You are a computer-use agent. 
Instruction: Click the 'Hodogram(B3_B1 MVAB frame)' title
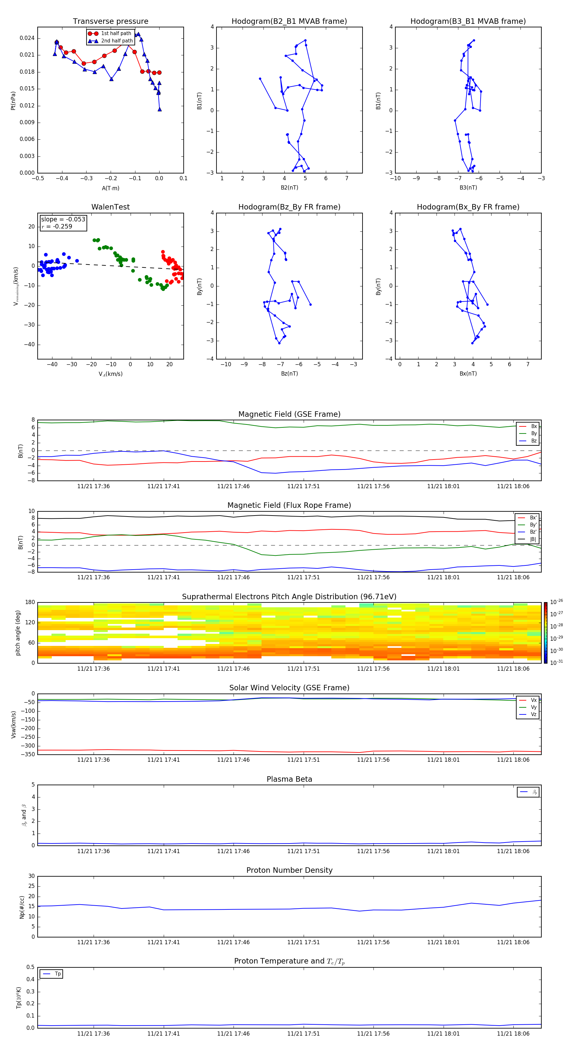[468, 21]
